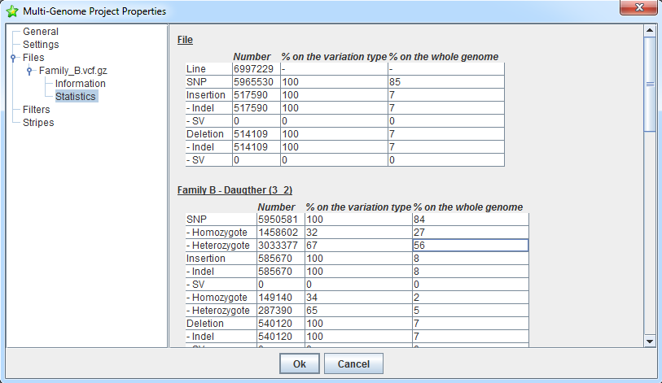The height and width of the screenshot is (383, 662).
Task: Click the scrollbar up arrow
Action: [650, 32]
